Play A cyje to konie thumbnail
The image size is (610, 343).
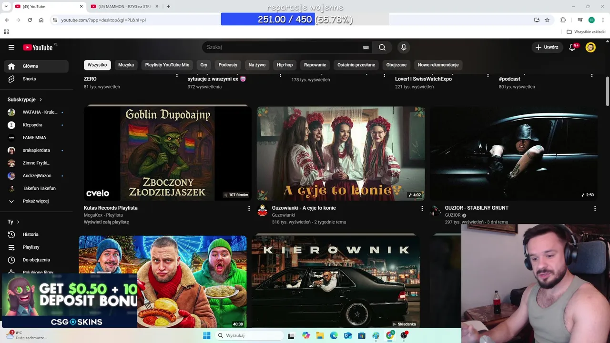click(341, 153)
